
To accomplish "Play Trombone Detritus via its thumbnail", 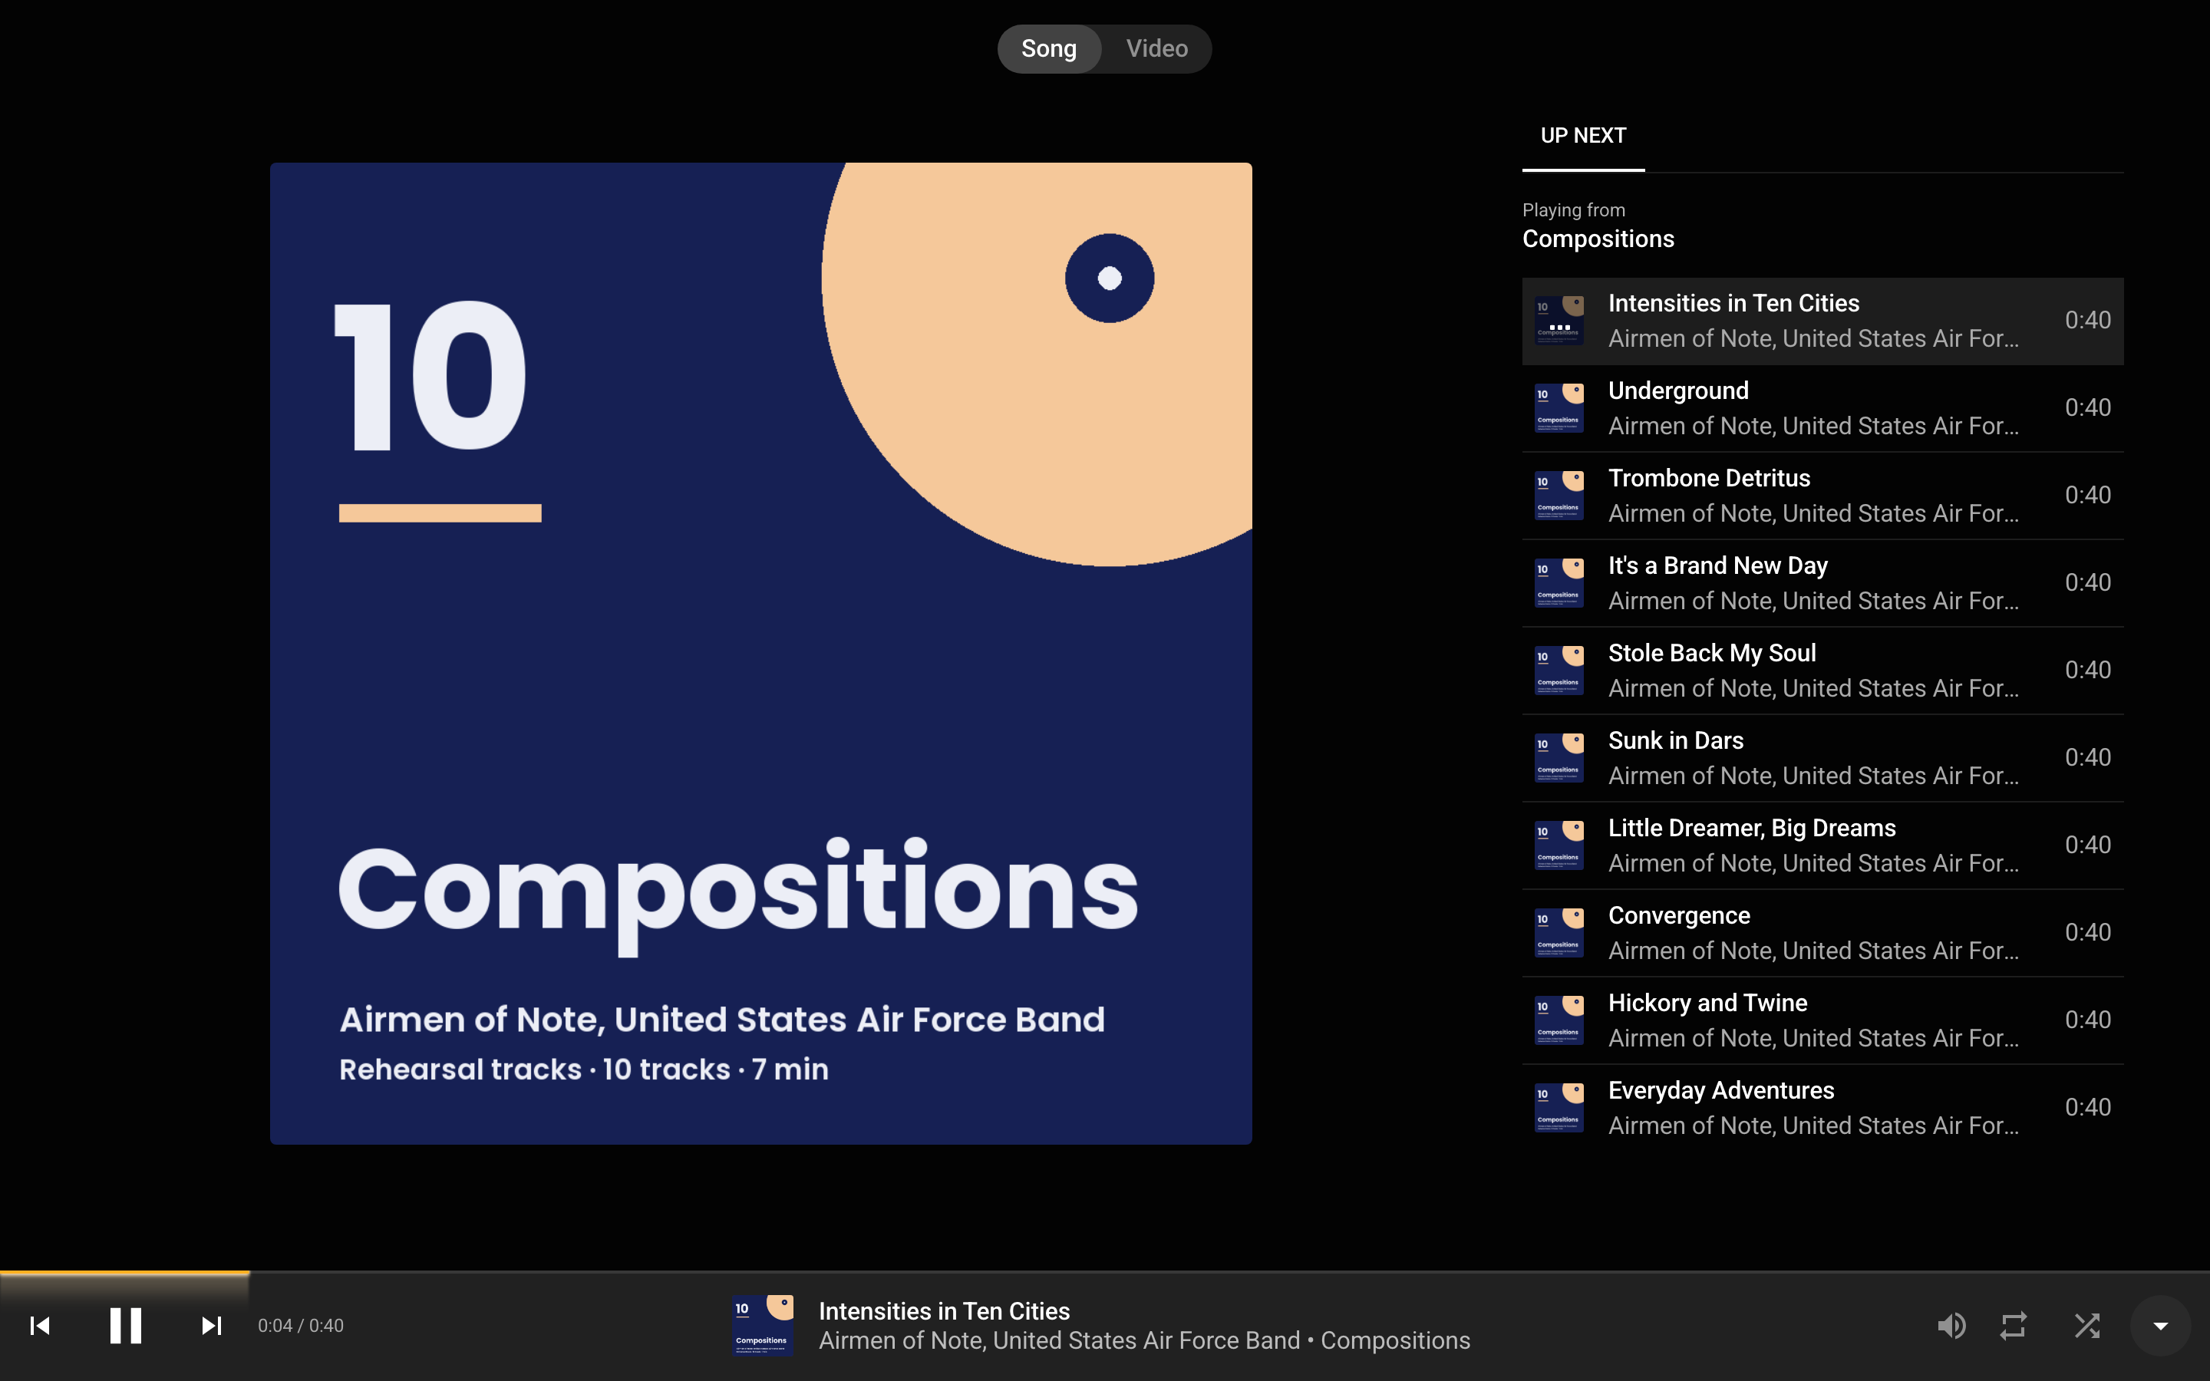I will [x=1560, y=496].
